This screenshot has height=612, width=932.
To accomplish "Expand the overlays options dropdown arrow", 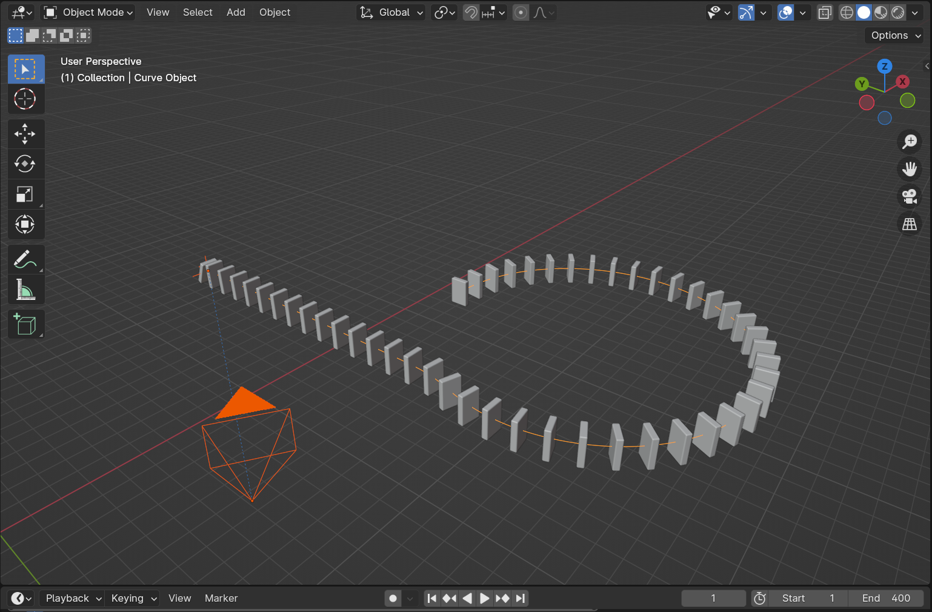I will [803, 13].
